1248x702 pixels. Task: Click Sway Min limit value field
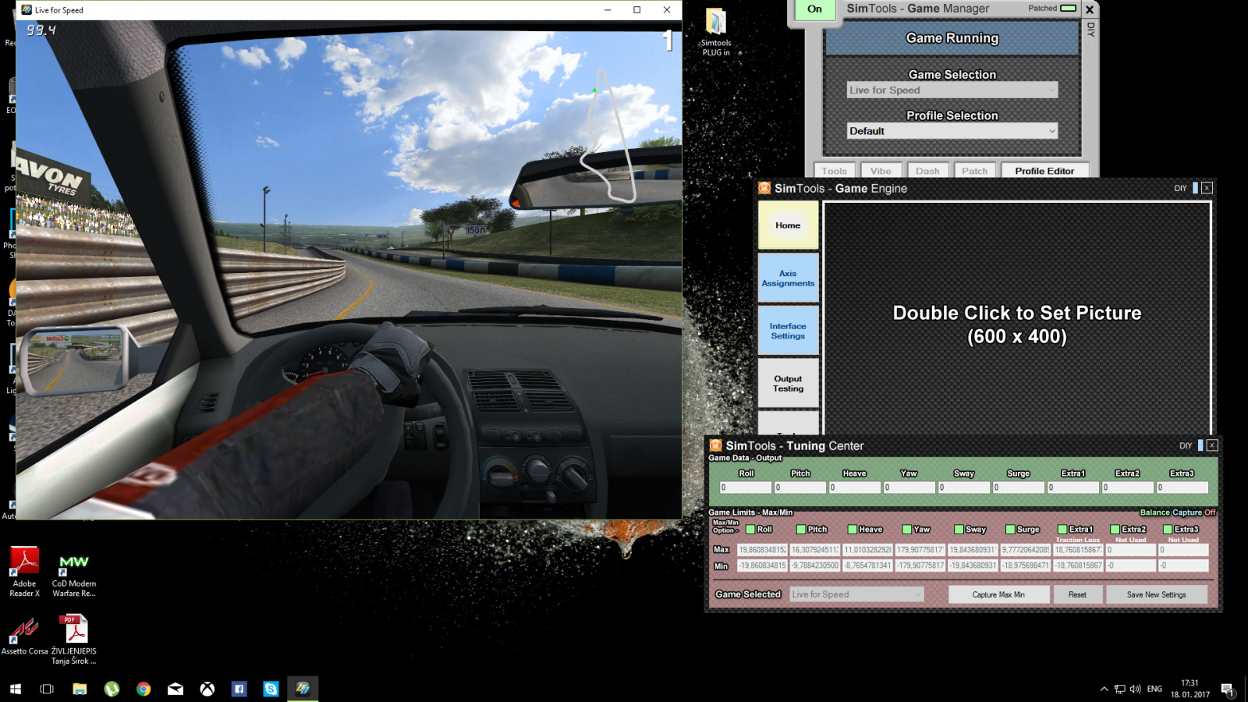pyautogui.click(x=973, y=565)
